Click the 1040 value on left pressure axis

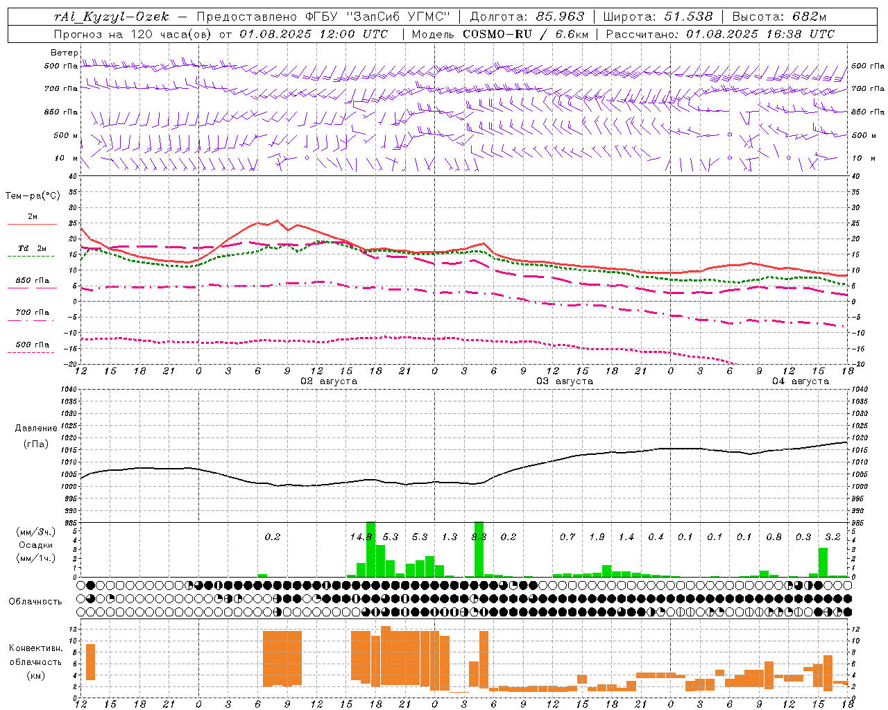(67, 390)
